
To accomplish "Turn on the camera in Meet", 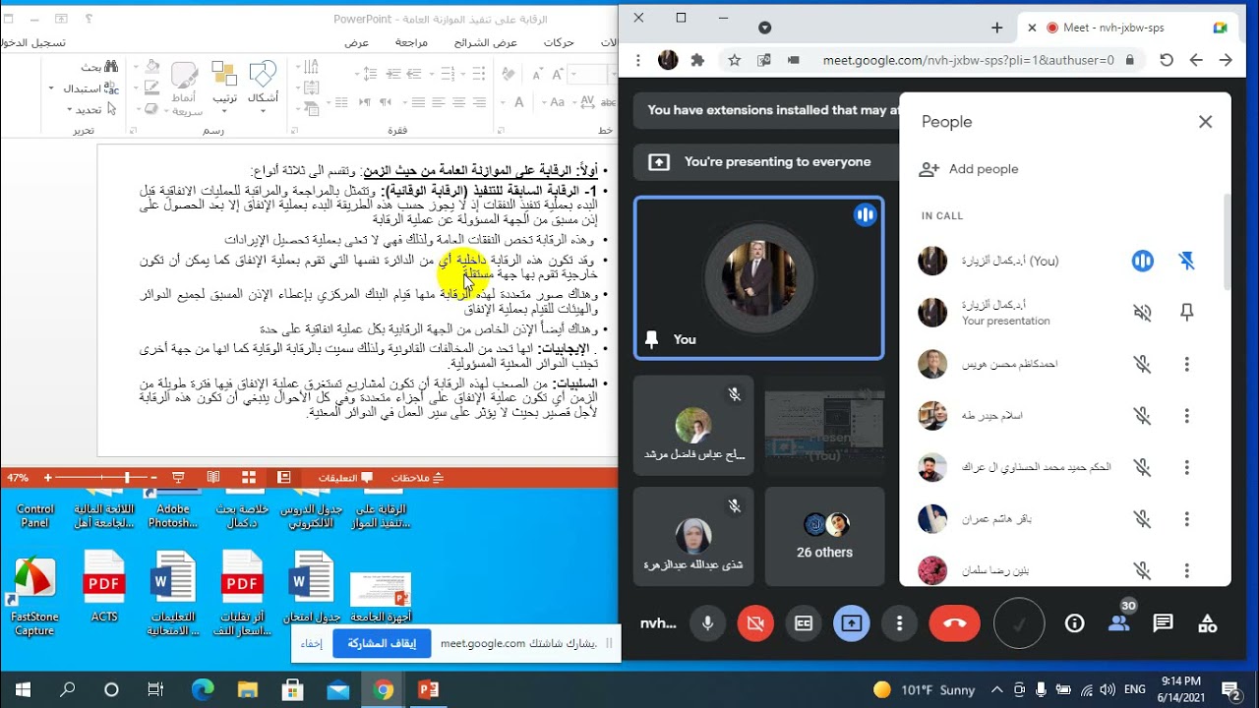I will click(x=755, y=623).
